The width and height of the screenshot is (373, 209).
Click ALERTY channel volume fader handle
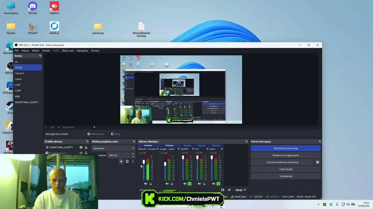[x=183, y=157]
